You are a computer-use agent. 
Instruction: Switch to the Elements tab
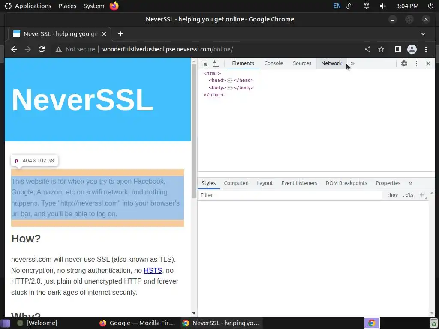[243, 63]
